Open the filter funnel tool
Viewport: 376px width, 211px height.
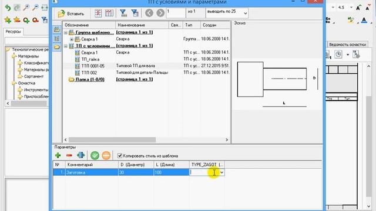coord(123,13)
